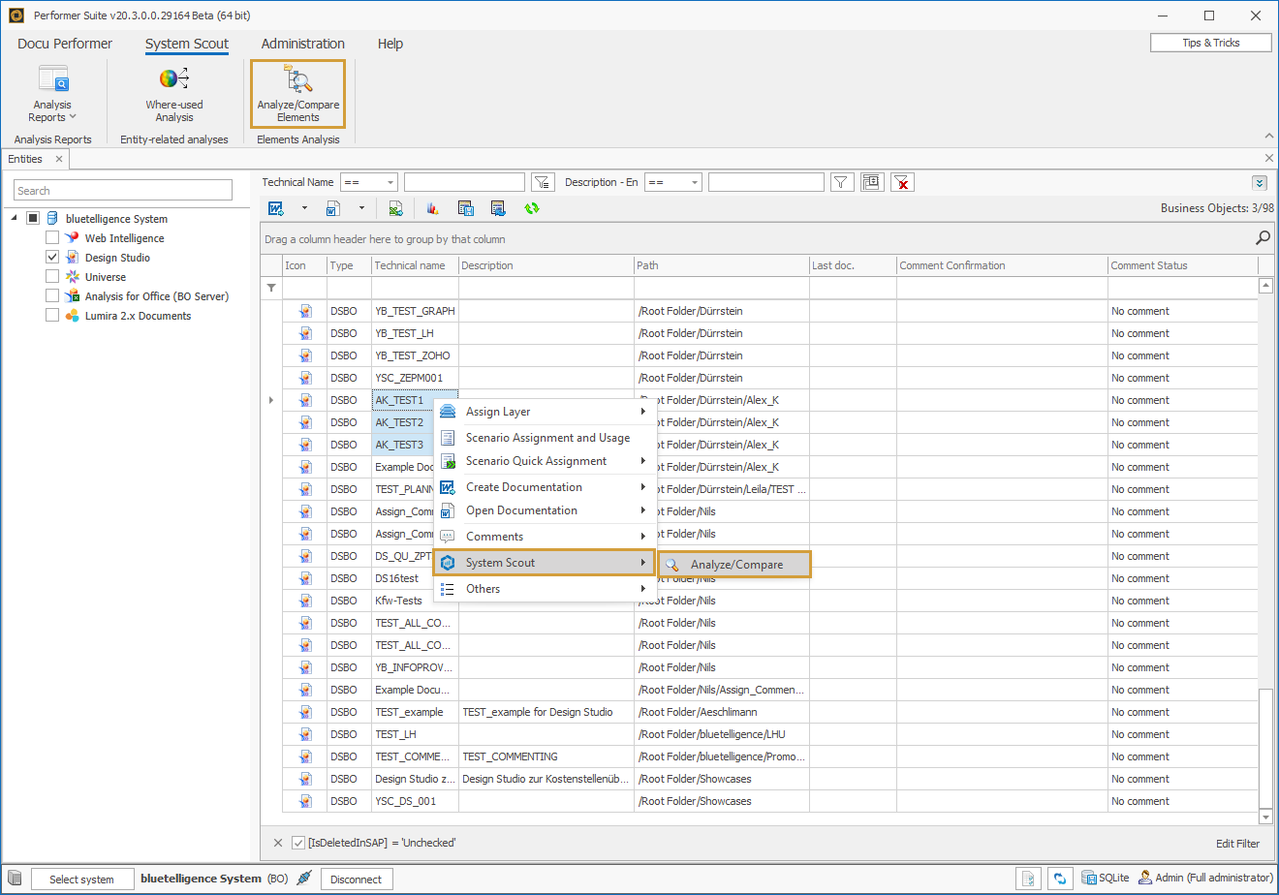Refresh the entity list with green arrows icon
The height and width of the screenshot is (895, 1279).
[x=533, y=207]
